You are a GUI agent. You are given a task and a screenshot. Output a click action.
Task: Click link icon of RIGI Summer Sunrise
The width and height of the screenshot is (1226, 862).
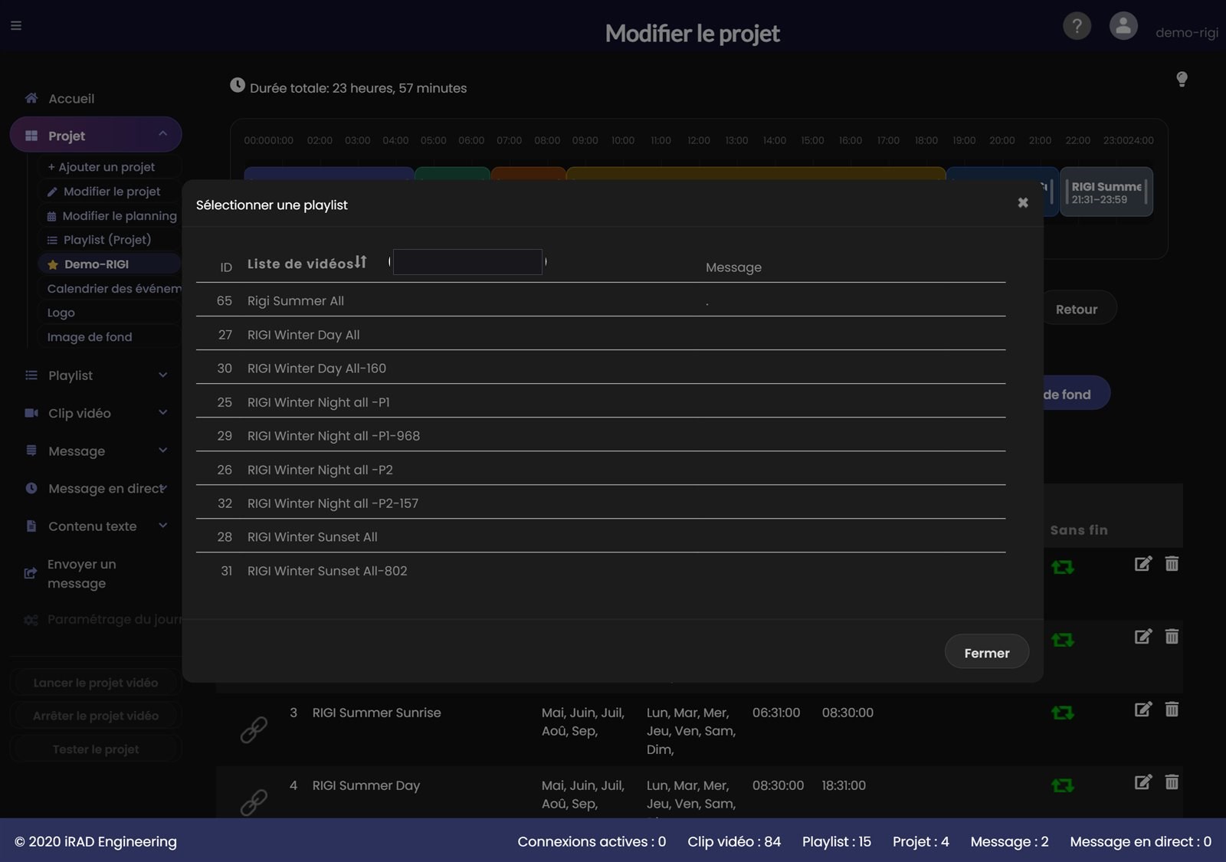pyautogui.click(x=254, y=729)
